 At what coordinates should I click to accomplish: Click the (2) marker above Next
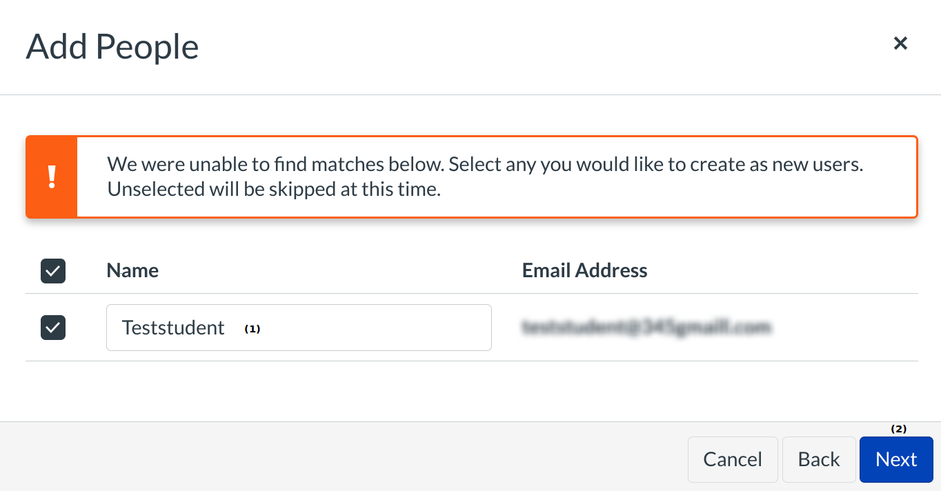[x=898, y=429]
